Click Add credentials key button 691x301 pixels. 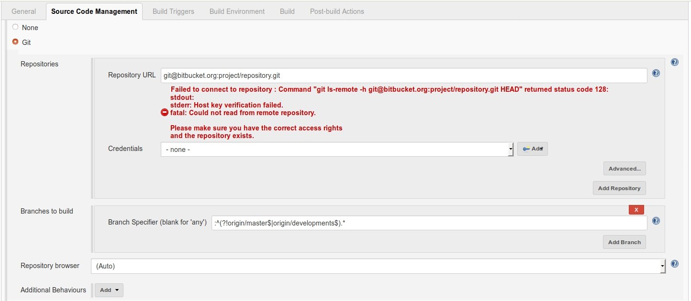pyautogui.click(x=532, y=149)
